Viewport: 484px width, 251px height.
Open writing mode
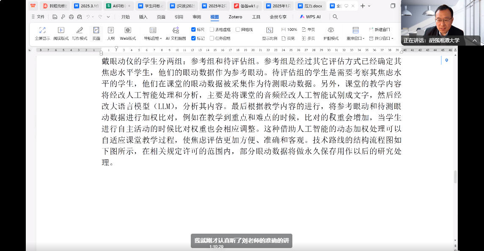click(x=80, y=33)
